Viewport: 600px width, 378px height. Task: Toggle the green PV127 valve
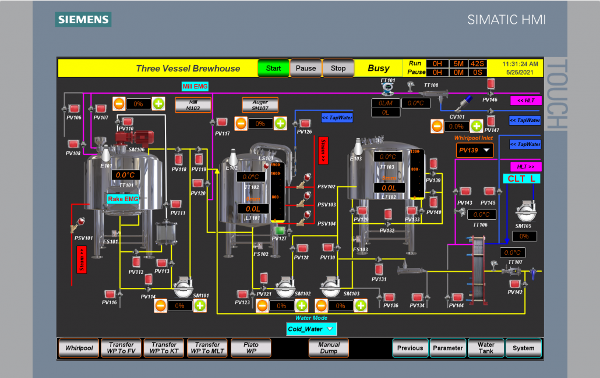(280, 231)
